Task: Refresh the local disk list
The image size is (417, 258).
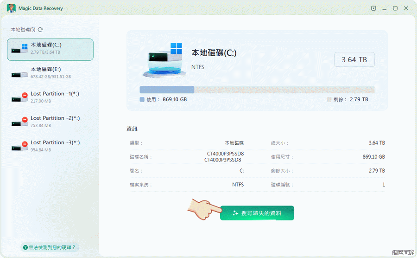Action: click(40, 30)
